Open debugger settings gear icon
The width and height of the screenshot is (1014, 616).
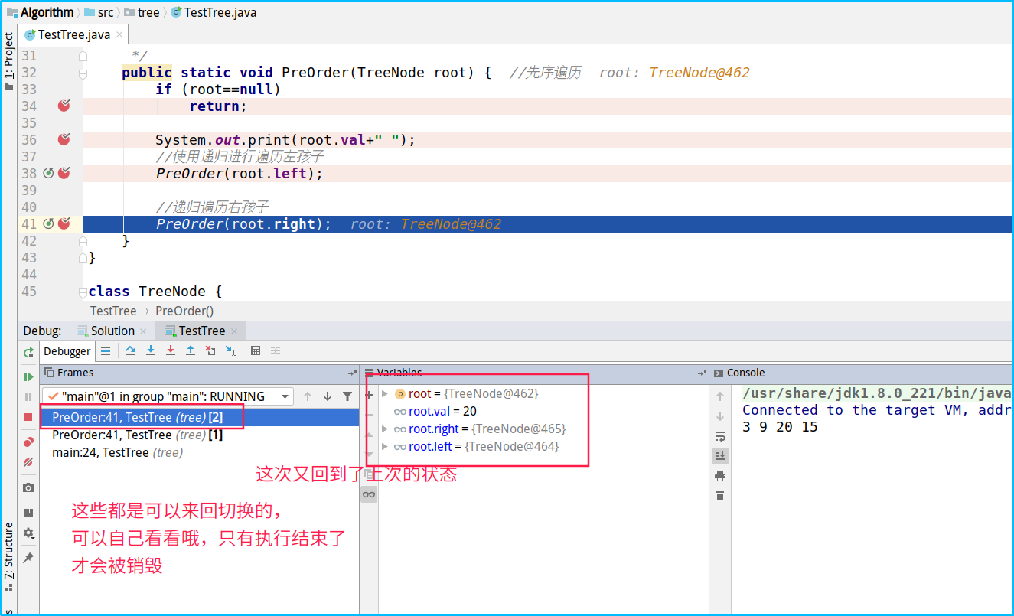pos(28,533)
